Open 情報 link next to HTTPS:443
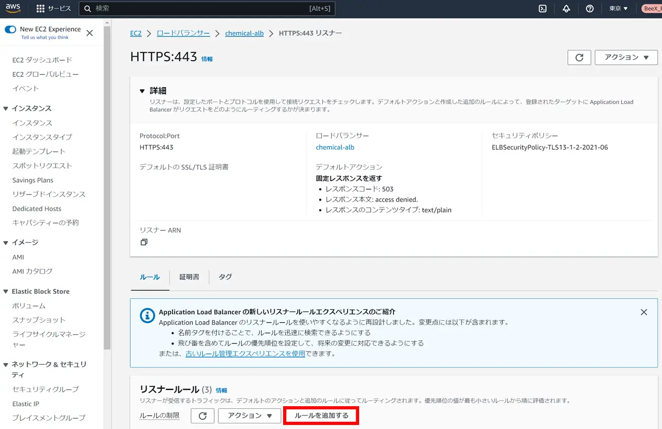This screenshot has width=662, height=429. point(207,59)
